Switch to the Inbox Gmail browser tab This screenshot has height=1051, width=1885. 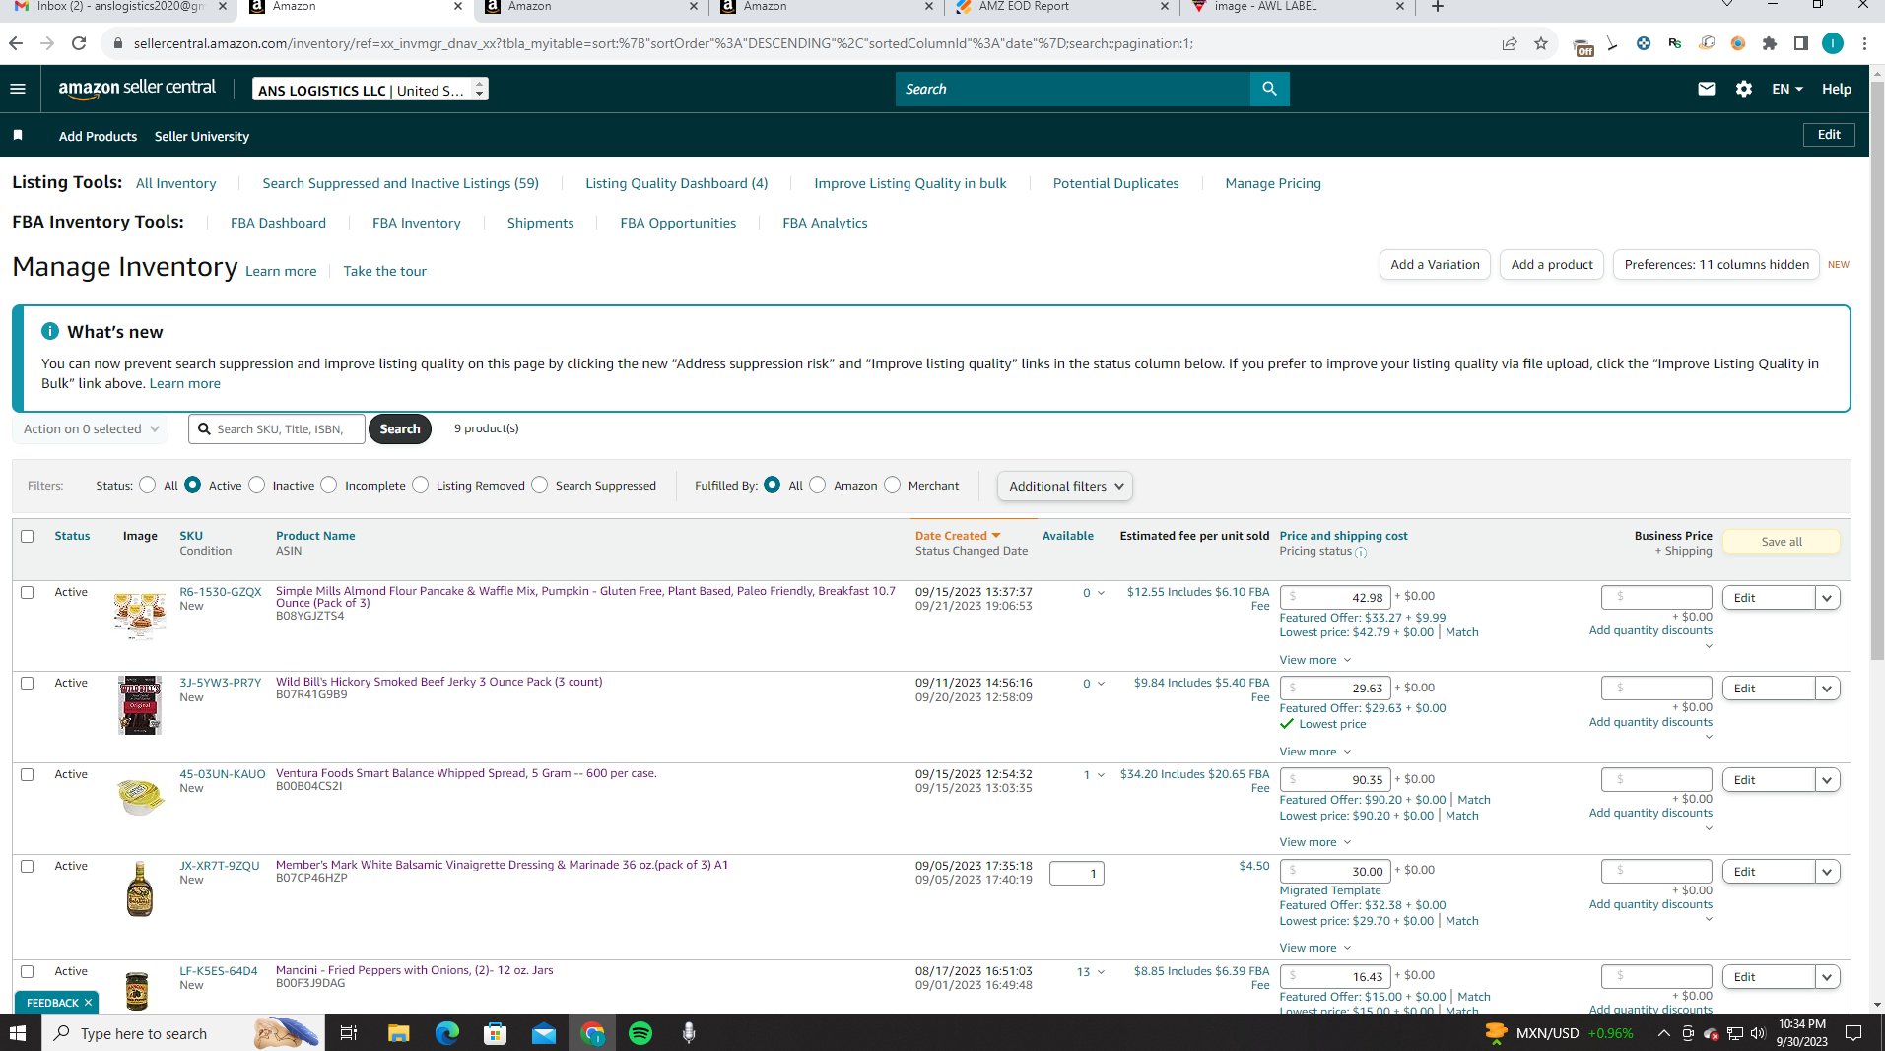pyautogui.click(x=118, y=8)
